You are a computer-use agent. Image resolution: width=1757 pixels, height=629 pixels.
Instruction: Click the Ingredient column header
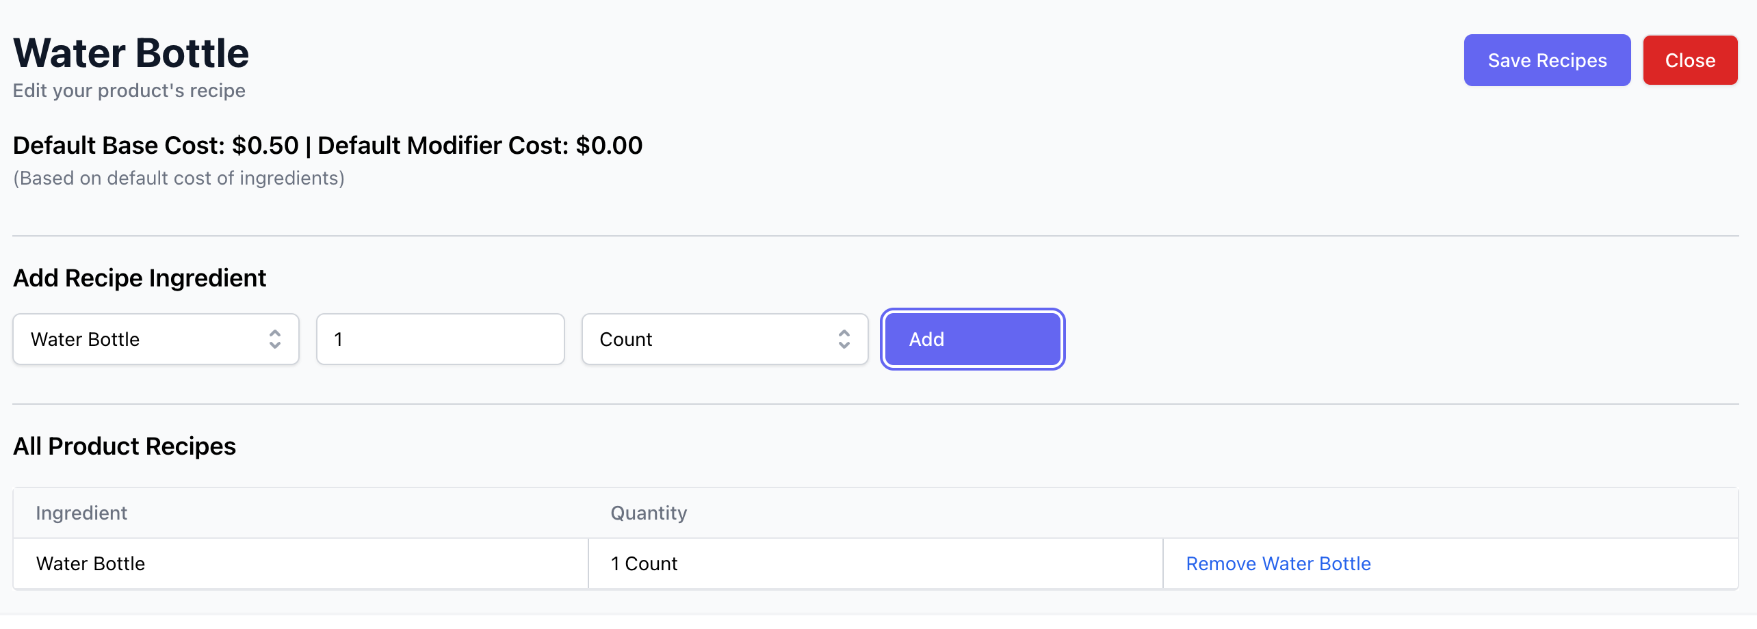pyautogui.click(x=81, y=513)
